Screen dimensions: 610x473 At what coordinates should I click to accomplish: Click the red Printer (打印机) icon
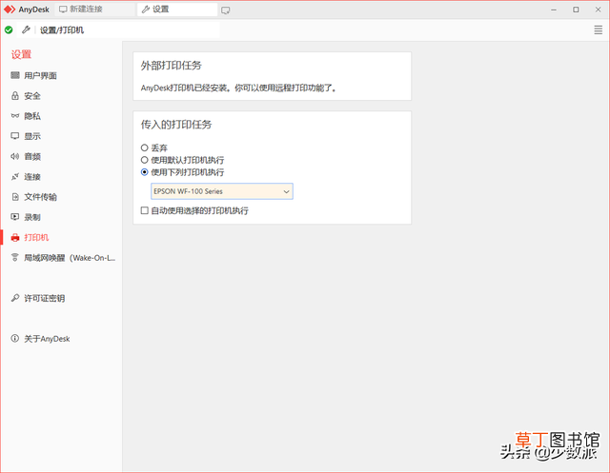click(15, 237)
